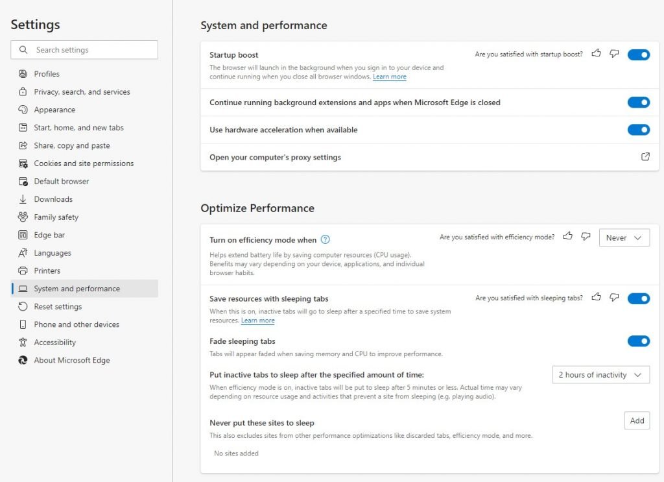Select Accessibility in sidebar
The width and height of the screenshot is (664, 482).
point(85,343)
